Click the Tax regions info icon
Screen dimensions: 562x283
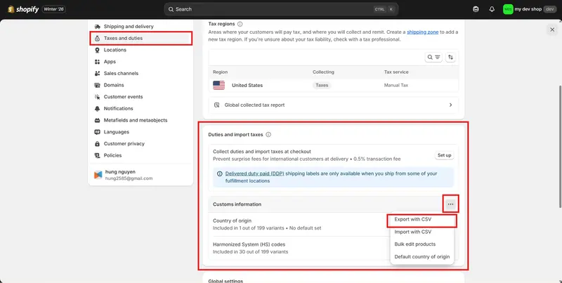[240, 24]
